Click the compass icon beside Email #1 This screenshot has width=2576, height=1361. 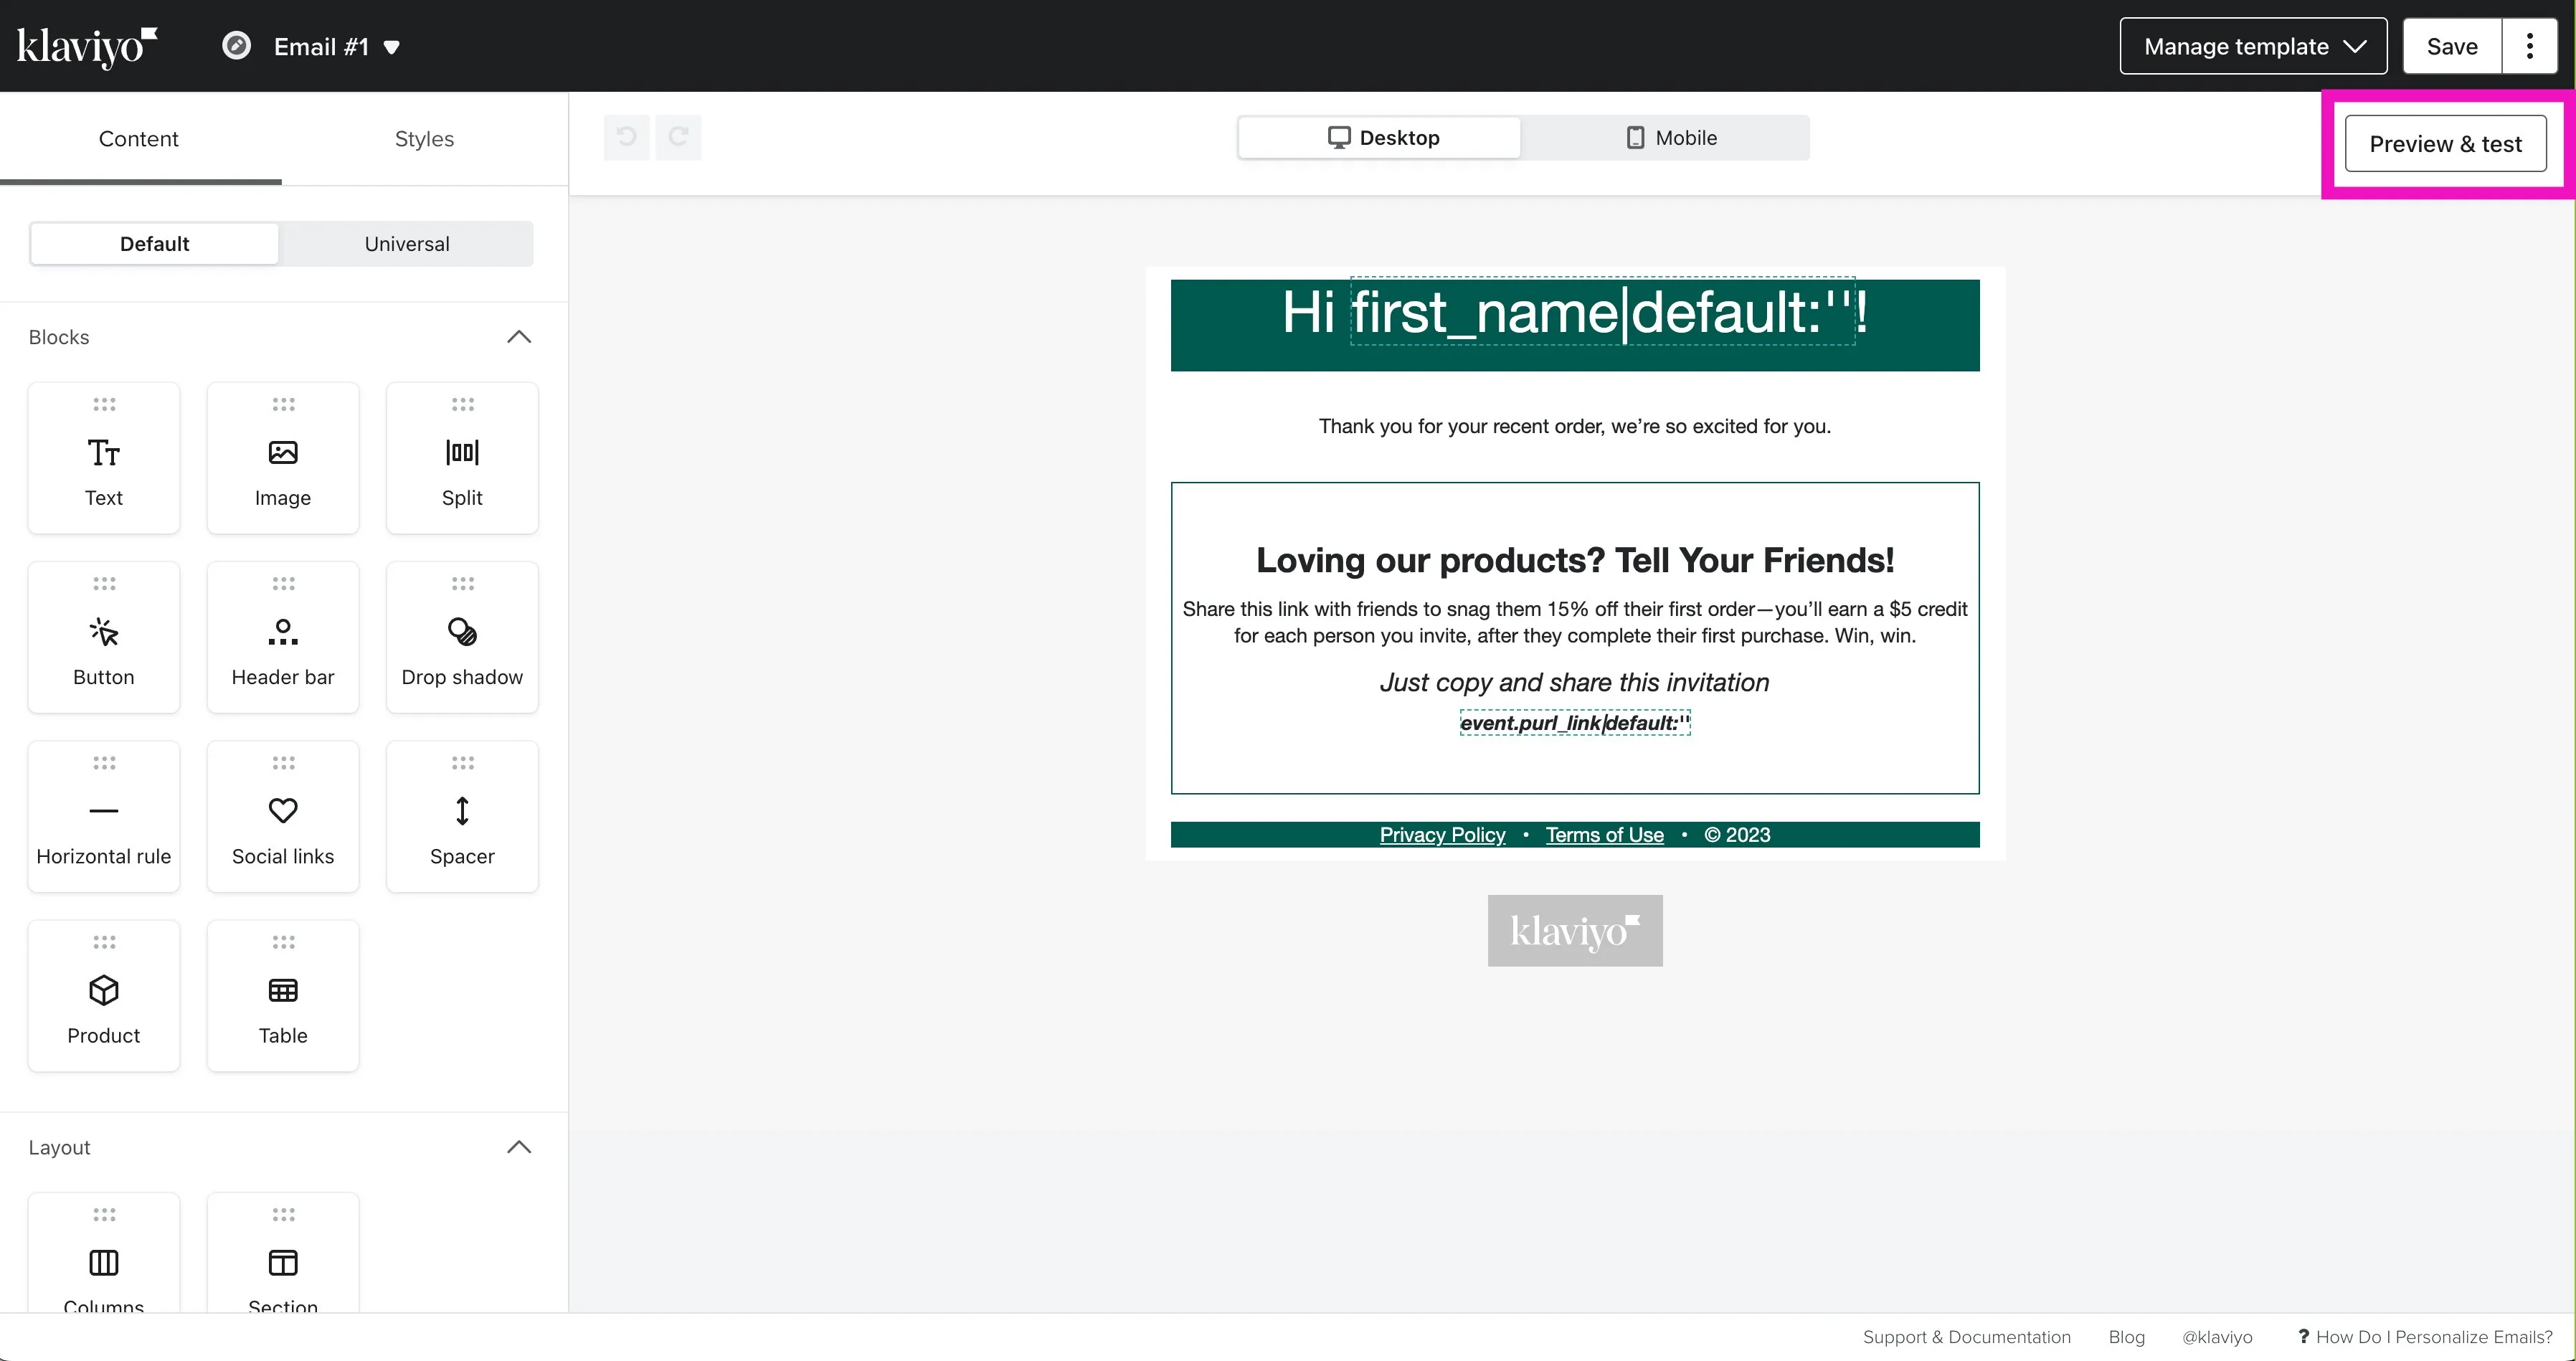point(236,46)
